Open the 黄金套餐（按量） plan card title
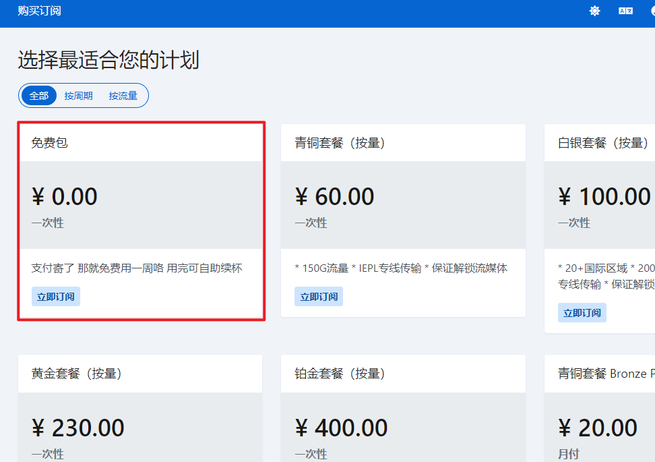 pyautogui.click(x=76, y=374)
